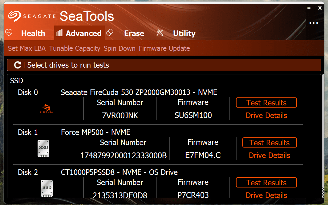Open Drive Details for Force MP500
Viewport: 328px width, 205px height.
[x=269, y=155]
